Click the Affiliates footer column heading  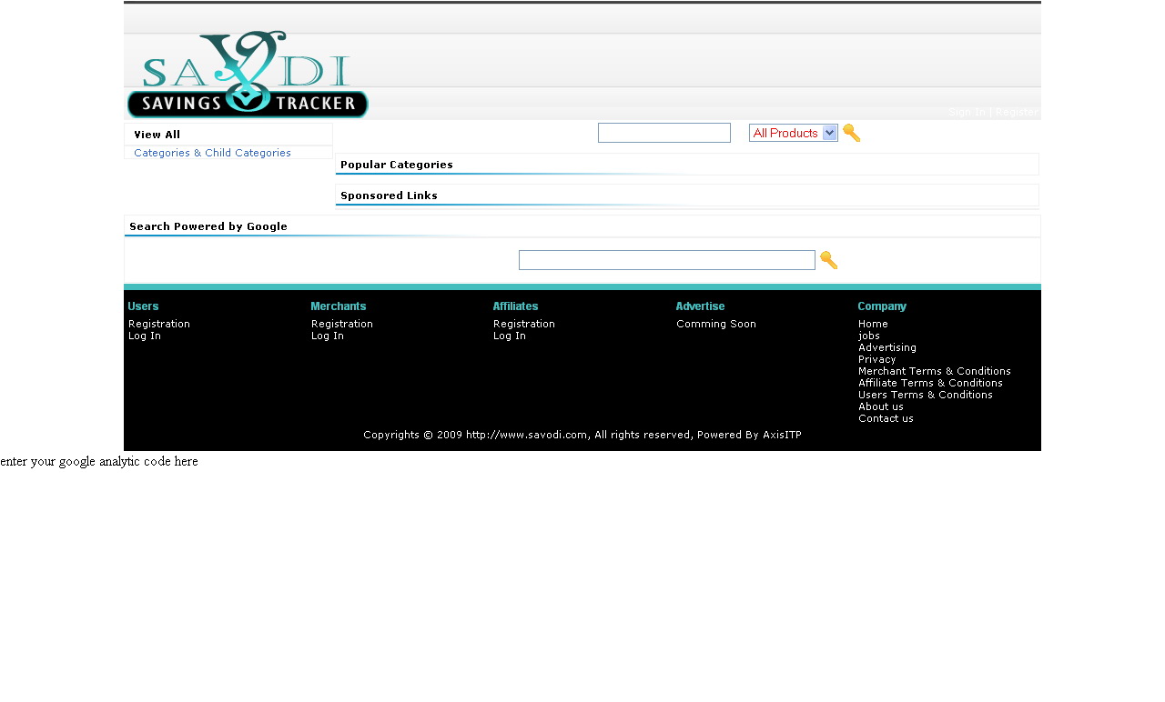pyautogui.click(x=516, y=306)
